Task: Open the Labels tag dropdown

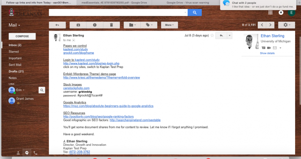Action: (149, 25)
